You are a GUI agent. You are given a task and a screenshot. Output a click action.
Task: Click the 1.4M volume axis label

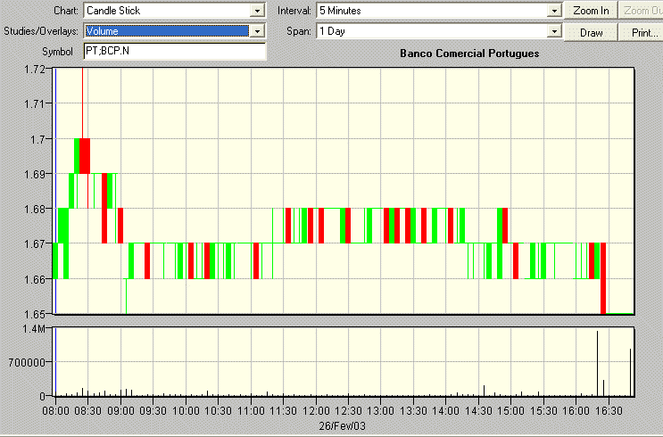34,329
